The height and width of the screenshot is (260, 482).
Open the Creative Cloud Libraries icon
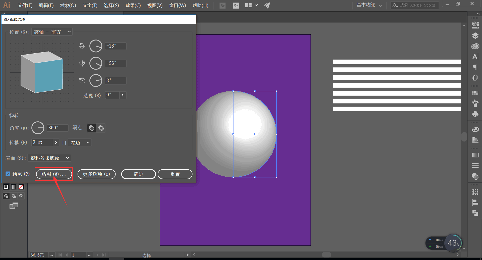point(475,46)
